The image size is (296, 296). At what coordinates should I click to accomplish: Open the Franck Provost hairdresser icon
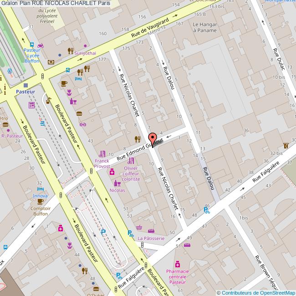(x=102, y=154)
